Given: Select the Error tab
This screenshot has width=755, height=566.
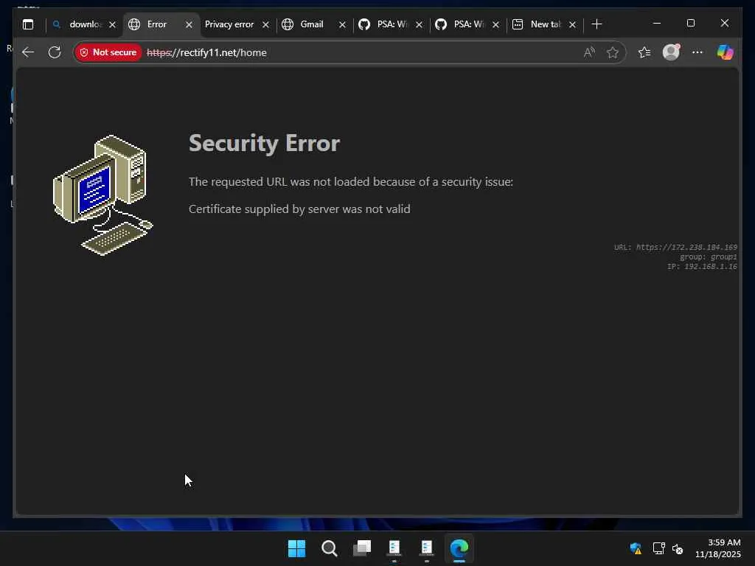Looking at the screenshot, I should [x=156, y=24].
